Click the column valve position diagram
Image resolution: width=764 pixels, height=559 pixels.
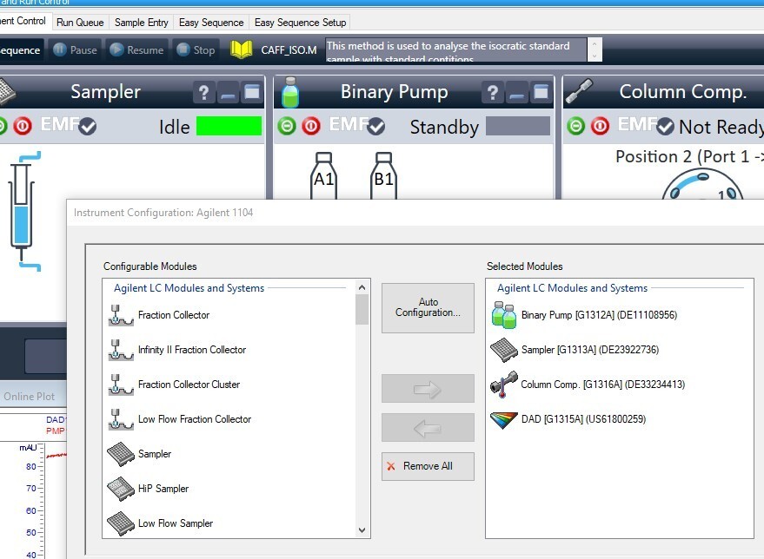point(702,185)
